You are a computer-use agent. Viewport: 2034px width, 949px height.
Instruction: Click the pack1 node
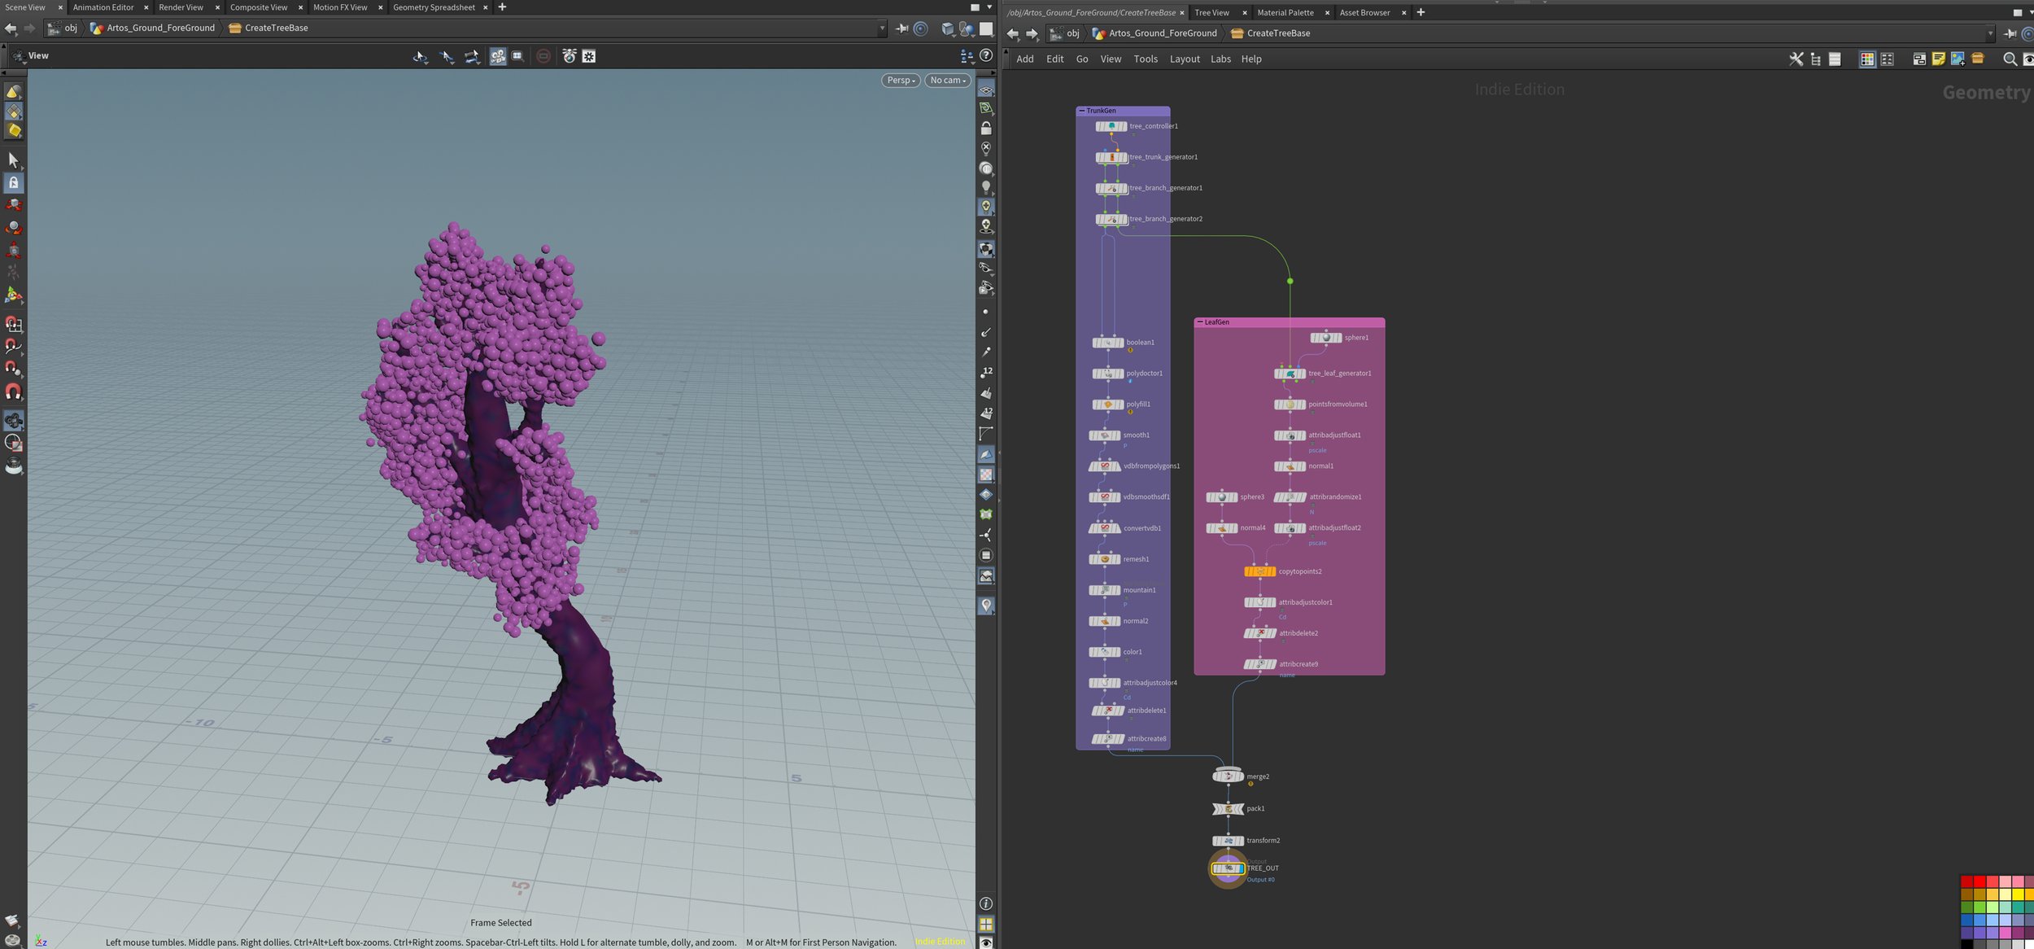pyautogui.click(x=1228, y=808)
